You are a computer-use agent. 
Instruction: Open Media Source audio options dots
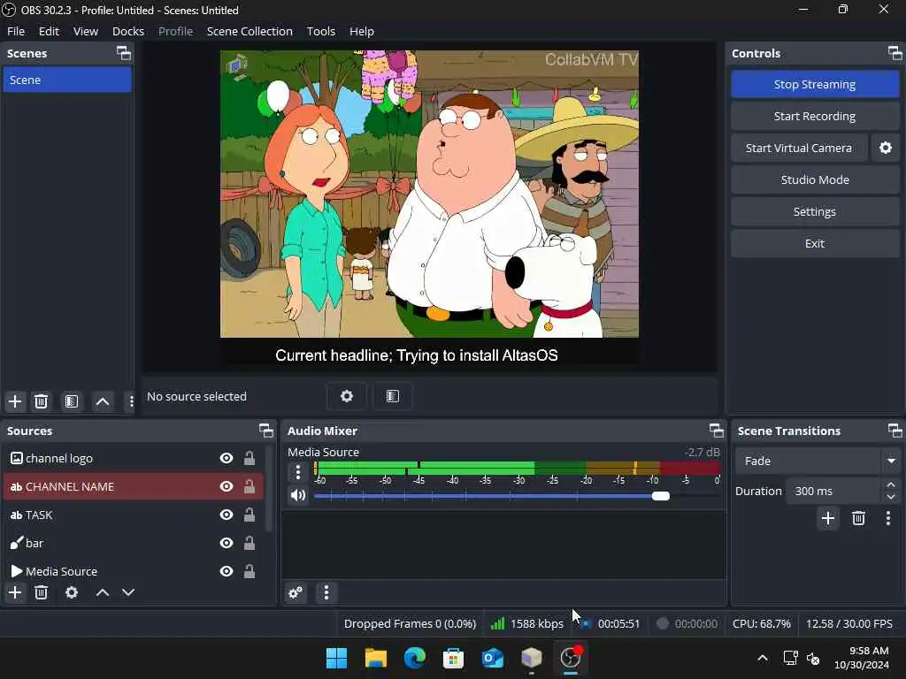pyautogui.click(x=298, y=472)
